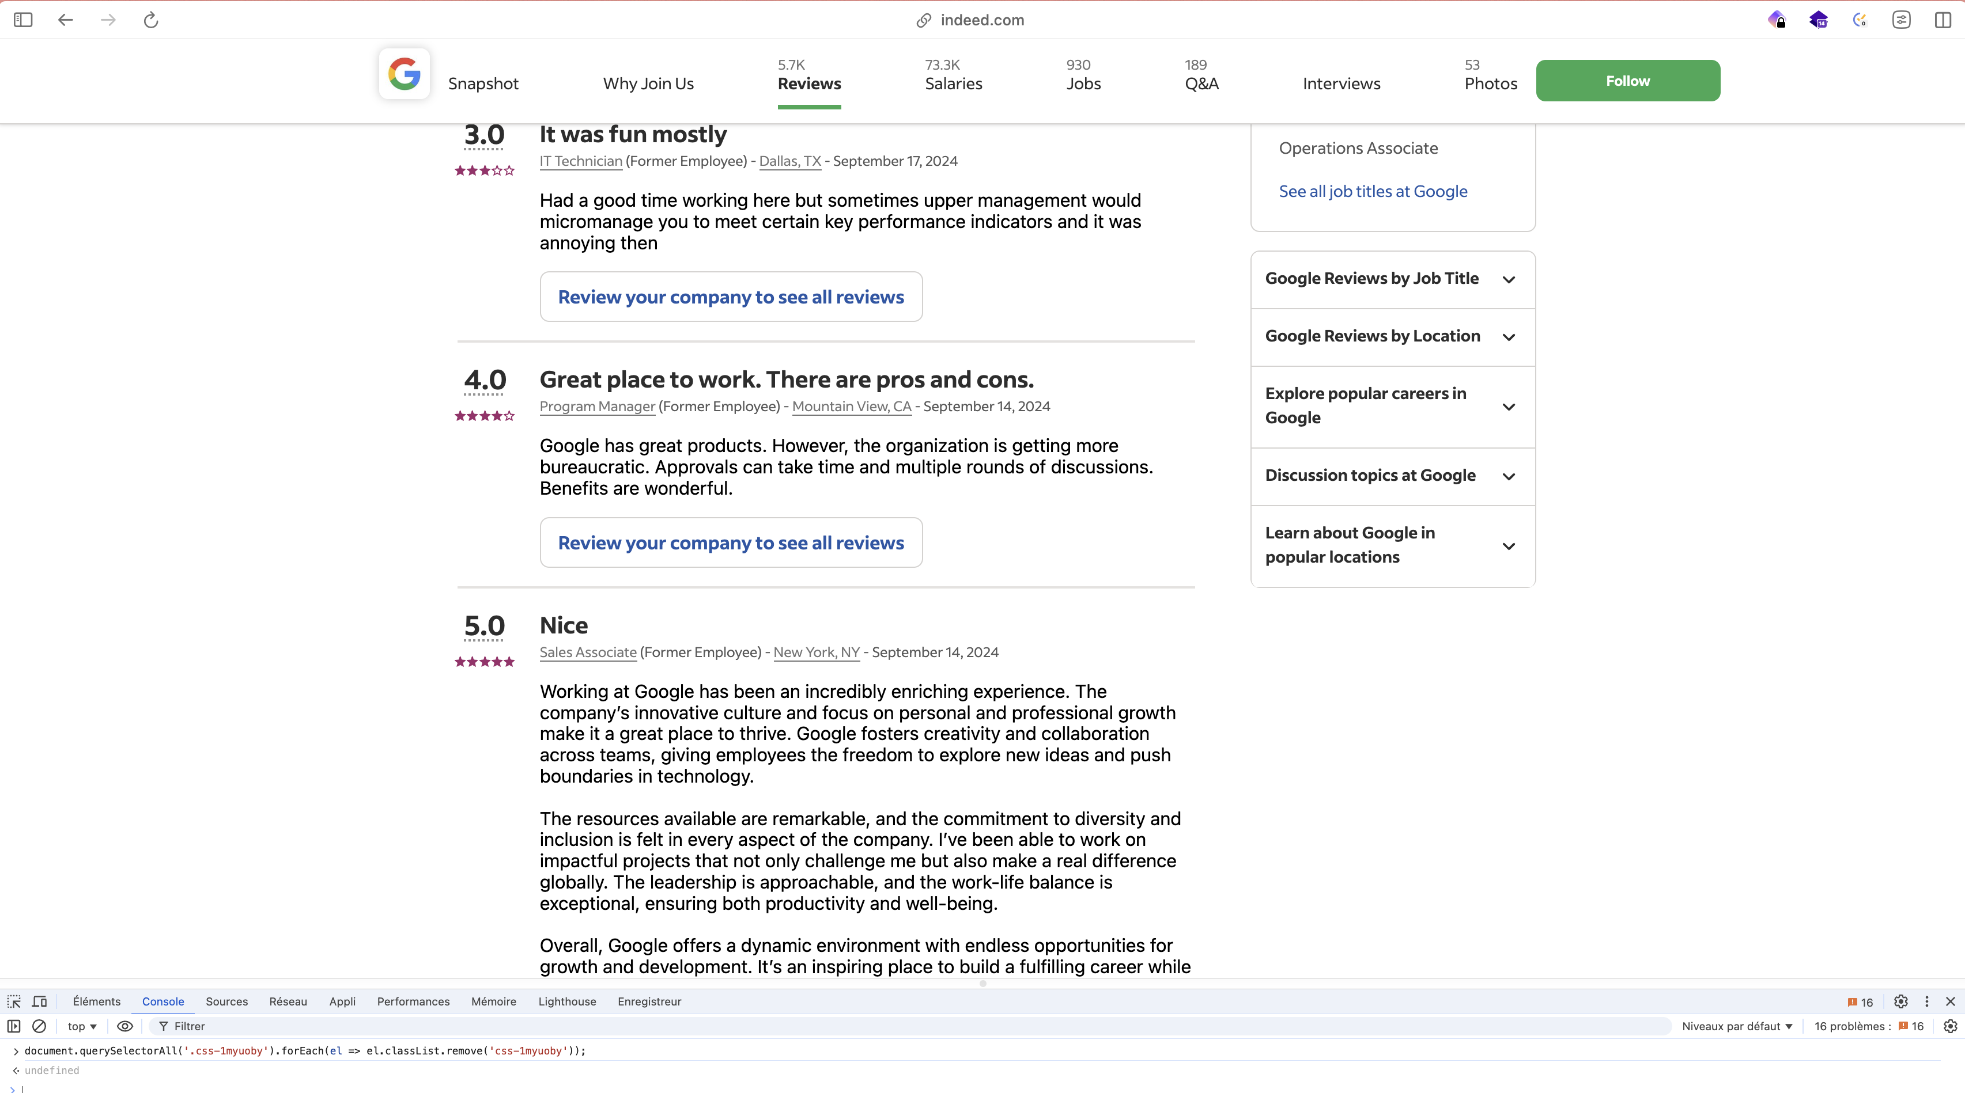Open DevTools settings gear next to issues count
Image resolution: width=1965 pixels, height=1093 pixels.
[1901, 1001]
